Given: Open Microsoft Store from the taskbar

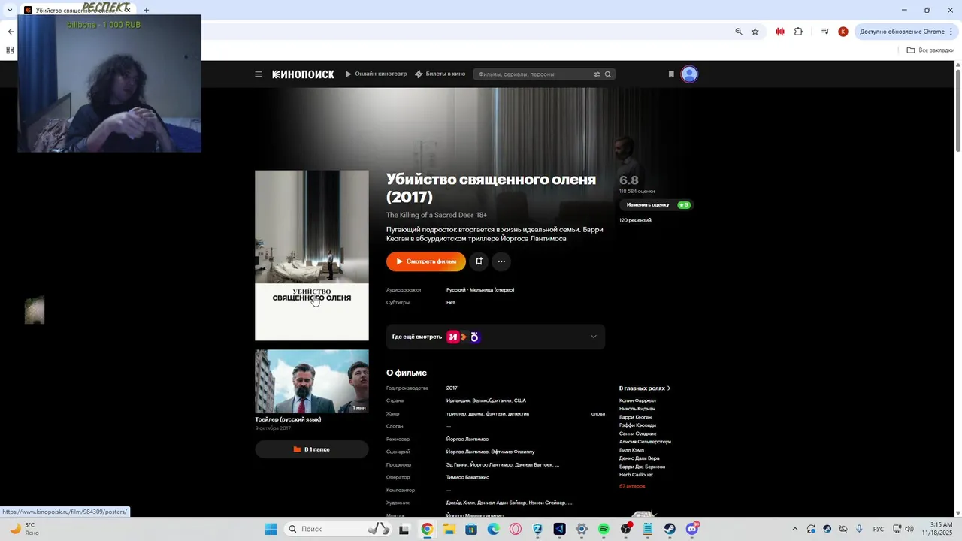Looking at the screenshot, I should pos(471,529).
